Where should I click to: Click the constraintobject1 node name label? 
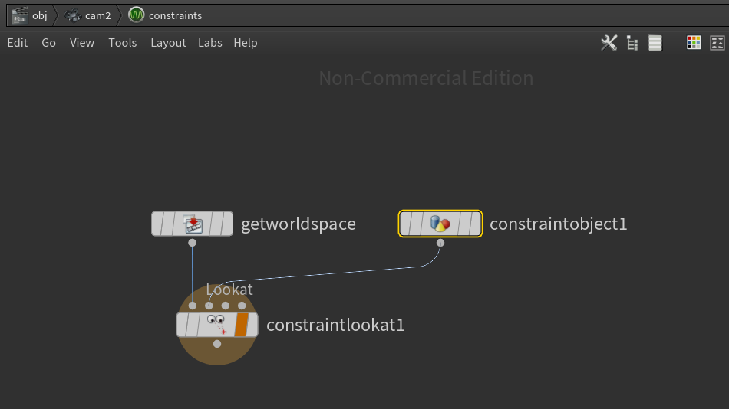pyautogui.click(x=559, y=224)
